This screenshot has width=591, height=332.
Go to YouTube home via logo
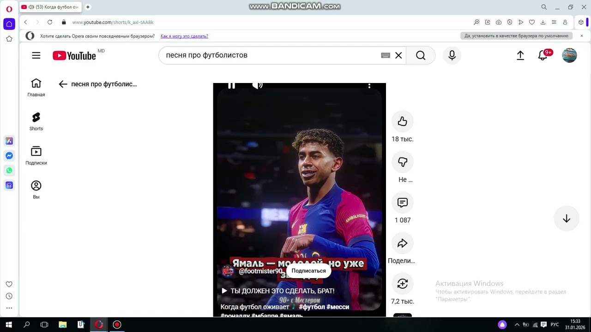[74, 56]
